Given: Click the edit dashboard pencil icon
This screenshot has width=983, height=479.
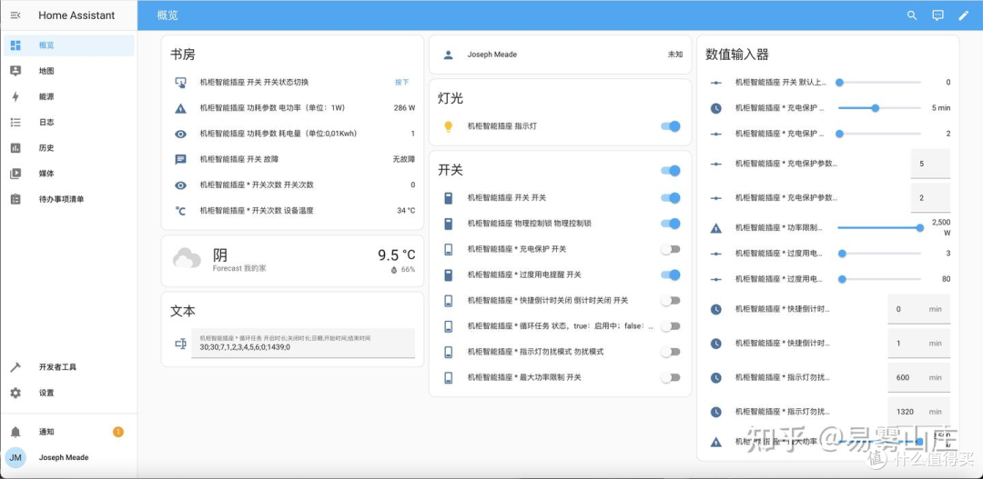Looking at the screenshot, I should (x=964, y=15).
